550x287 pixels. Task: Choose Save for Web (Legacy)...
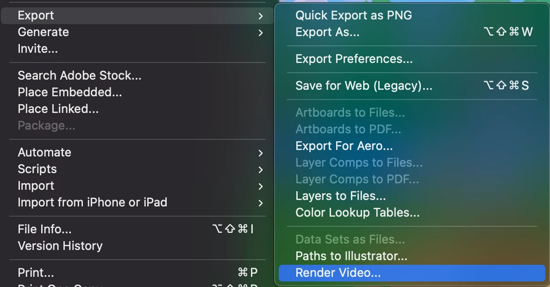[x=412, y=86]
